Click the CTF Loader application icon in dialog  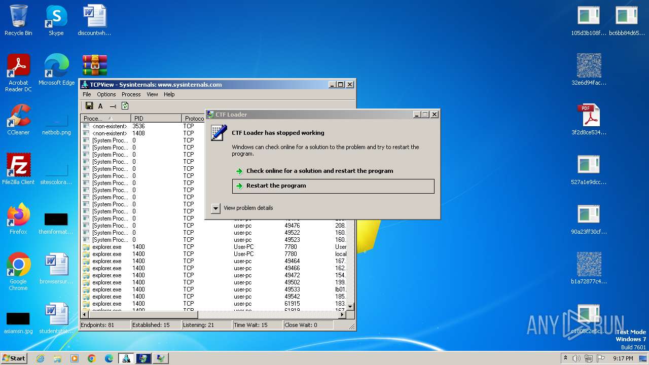219,133
